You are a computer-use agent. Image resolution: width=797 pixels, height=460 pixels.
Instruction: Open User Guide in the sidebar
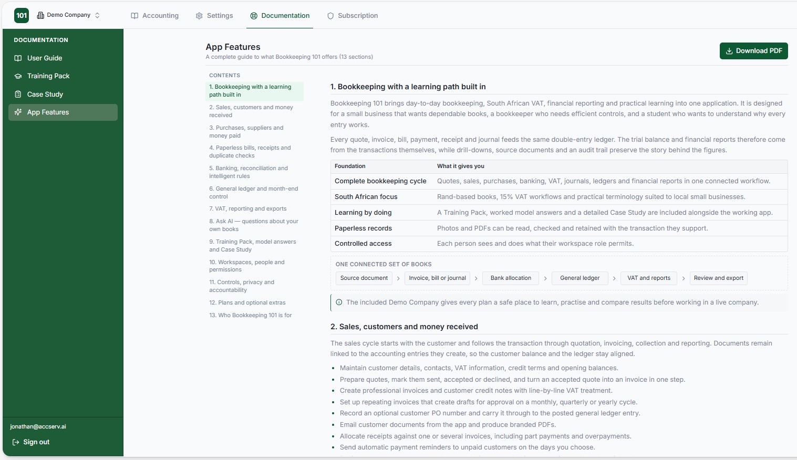point(63,58)
